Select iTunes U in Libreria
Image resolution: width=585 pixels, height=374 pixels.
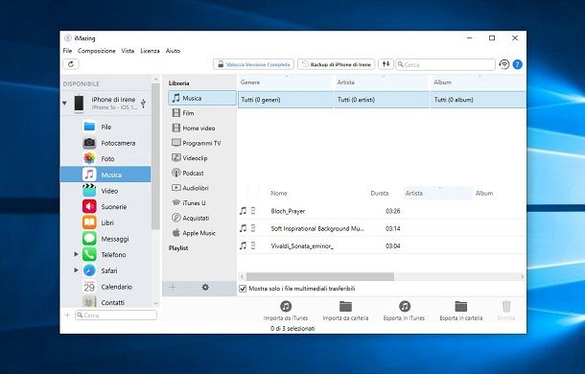coord(202,202)
